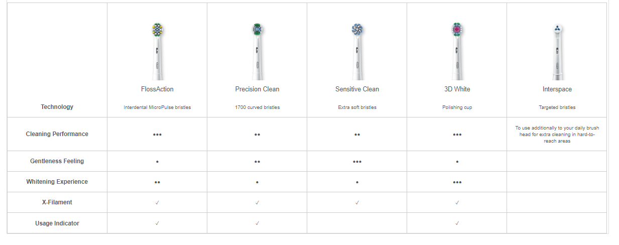Viewport: 619px width, 245px height.
Task: Click the FlossAction brush head image
Action: (157, 51)
